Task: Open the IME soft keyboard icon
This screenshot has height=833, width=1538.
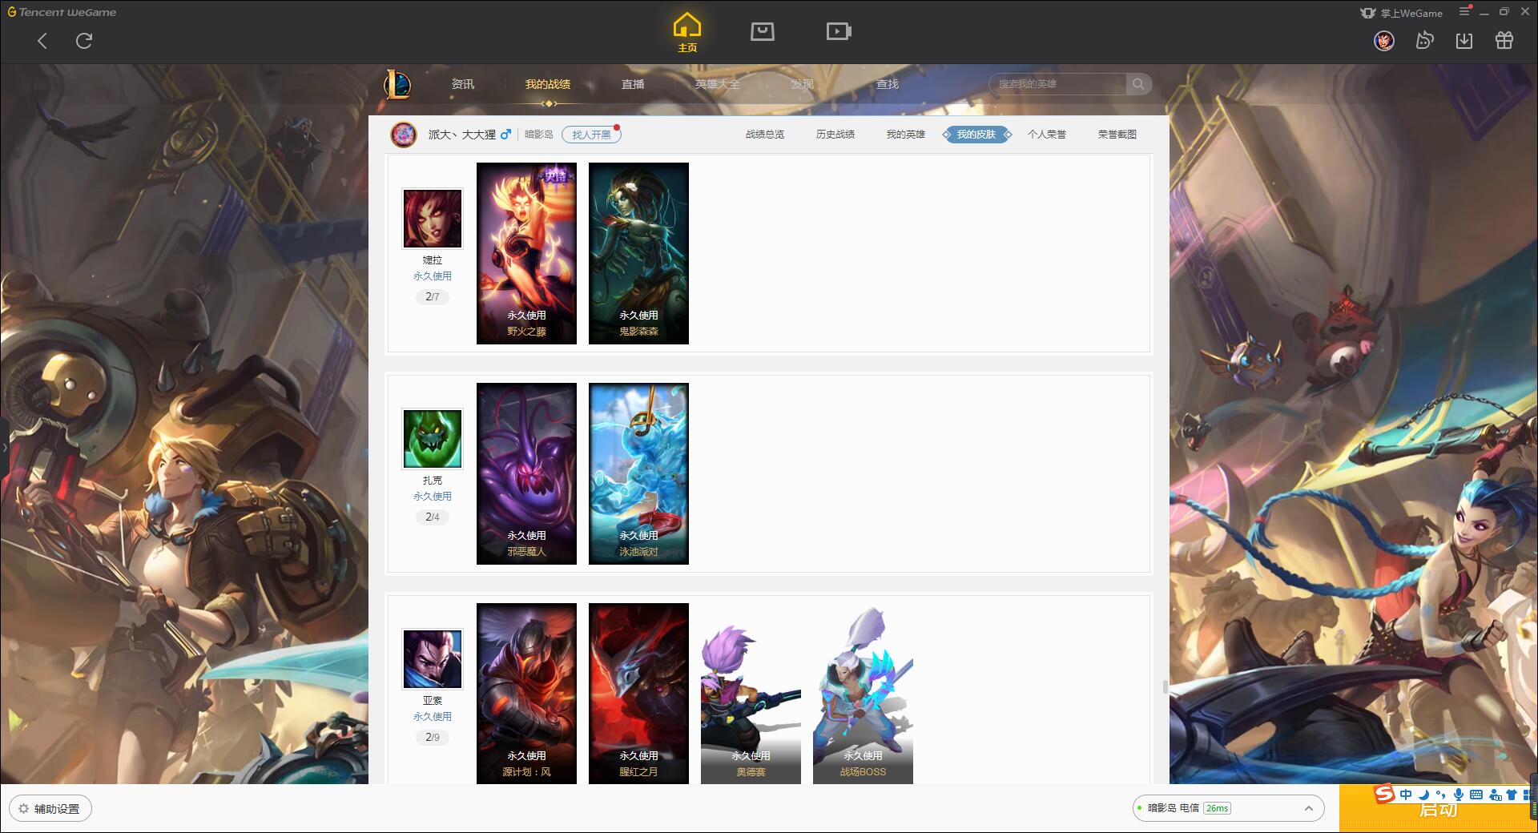Action: tap(1476, 795)
